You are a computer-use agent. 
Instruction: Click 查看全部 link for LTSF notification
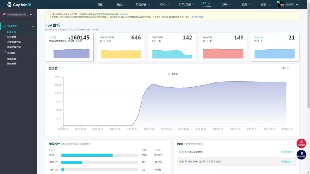pyautogui.click(x=287, y=161)
